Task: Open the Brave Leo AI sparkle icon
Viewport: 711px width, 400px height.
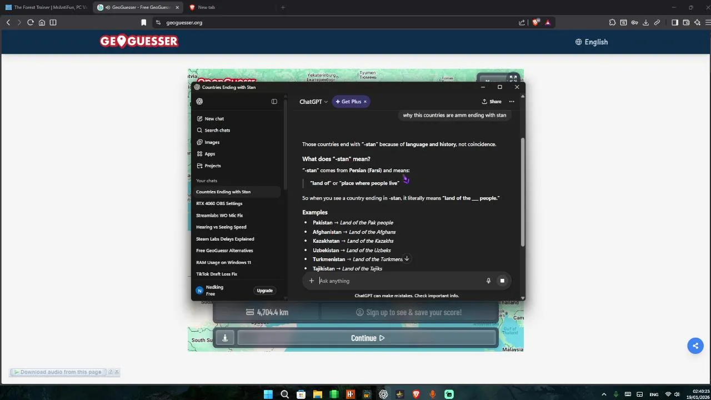Action: click(697, 22)
